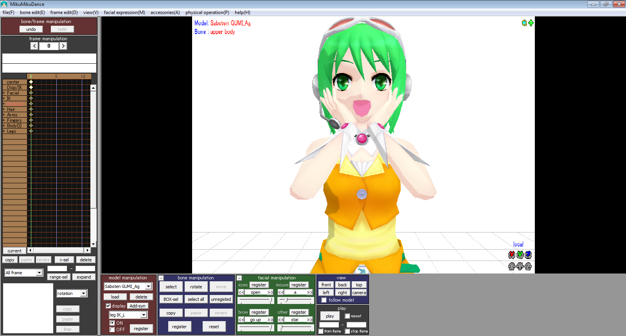Expand the Legs bone group
The width and height of the screenshot is (626, 336).
point(4,131)
